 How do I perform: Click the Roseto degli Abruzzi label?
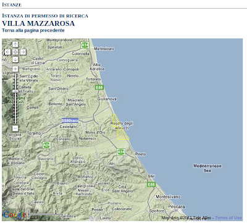coord(122,125)
